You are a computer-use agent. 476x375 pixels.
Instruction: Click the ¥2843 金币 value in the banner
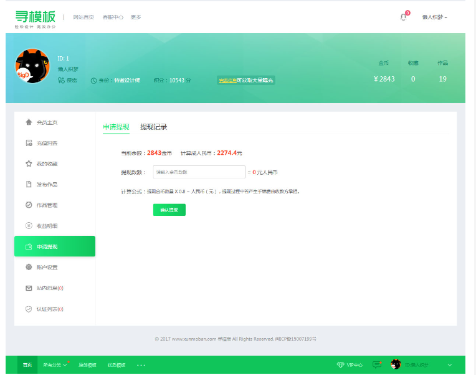pyautogui.click(x=384, y=79)
